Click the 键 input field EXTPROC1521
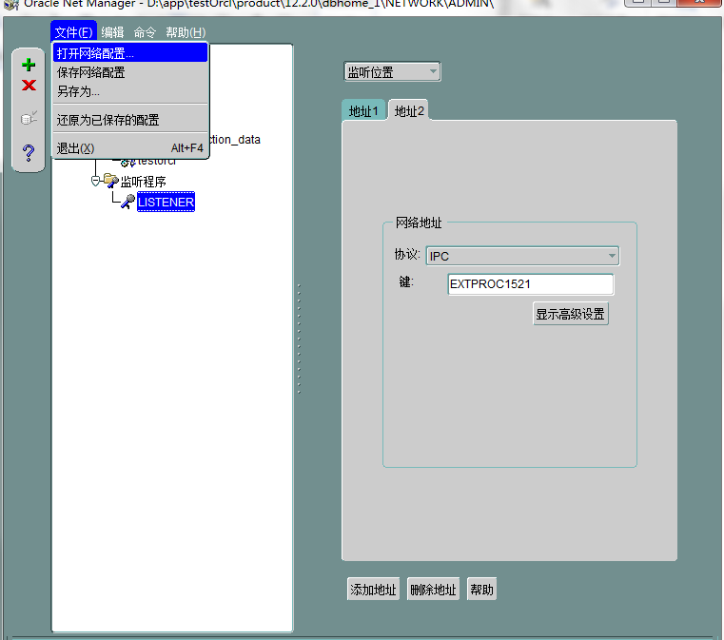Image resolution: width=724 pixels, height=640 pixels. pos(531,283)
